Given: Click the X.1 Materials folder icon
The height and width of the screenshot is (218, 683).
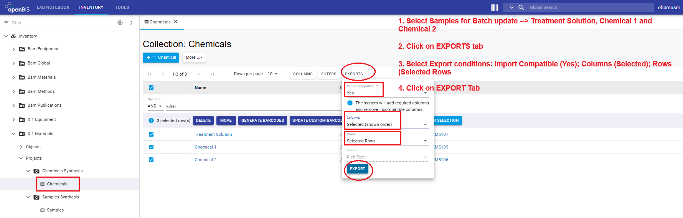Looking at the screenshot, I should (22, 134).
